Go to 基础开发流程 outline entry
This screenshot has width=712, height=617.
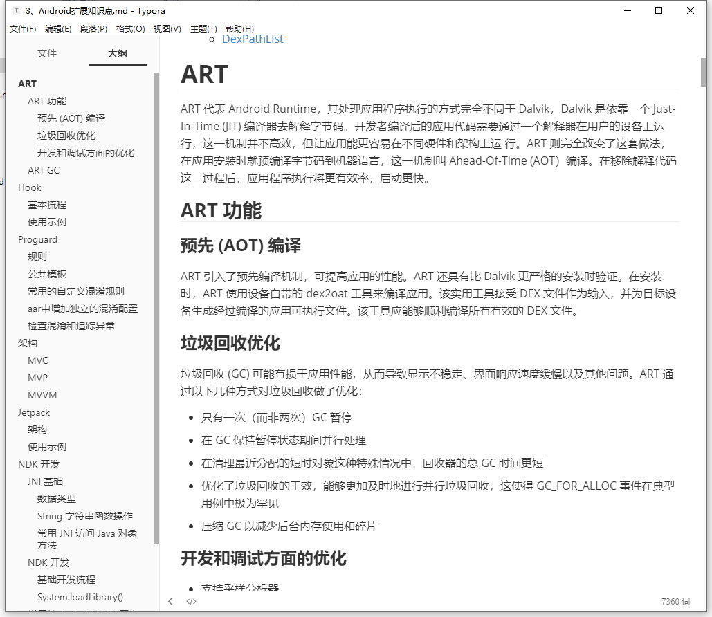coord(66,580)
